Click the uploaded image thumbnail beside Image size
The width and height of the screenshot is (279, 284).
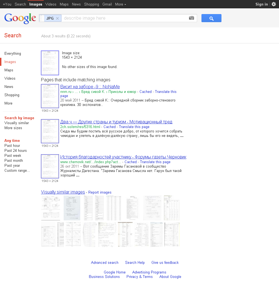tap(50, 63)
